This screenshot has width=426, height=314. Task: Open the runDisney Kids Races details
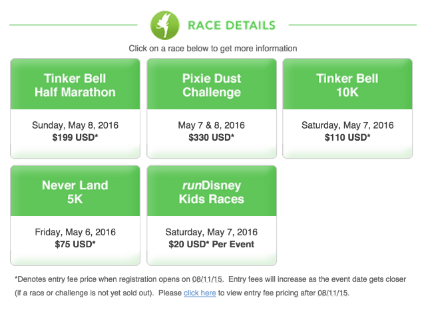tap(212, 192)
